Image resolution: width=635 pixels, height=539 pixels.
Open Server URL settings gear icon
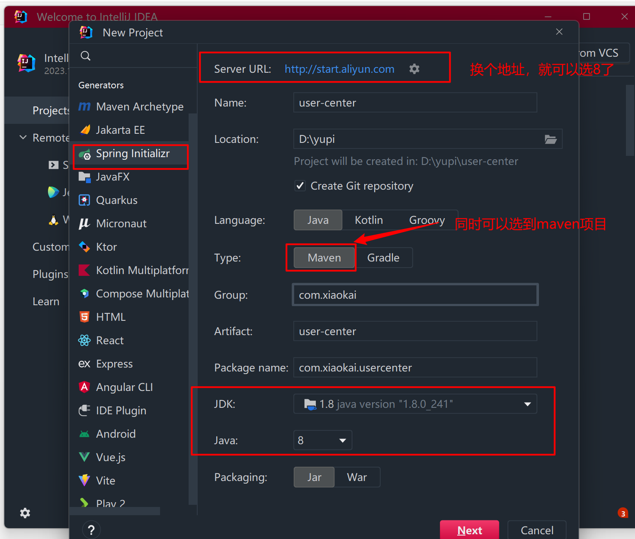pos(414,69)
